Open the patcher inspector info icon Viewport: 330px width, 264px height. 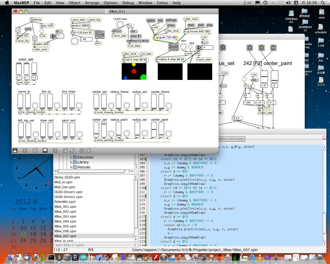click(x=55, y=151)
